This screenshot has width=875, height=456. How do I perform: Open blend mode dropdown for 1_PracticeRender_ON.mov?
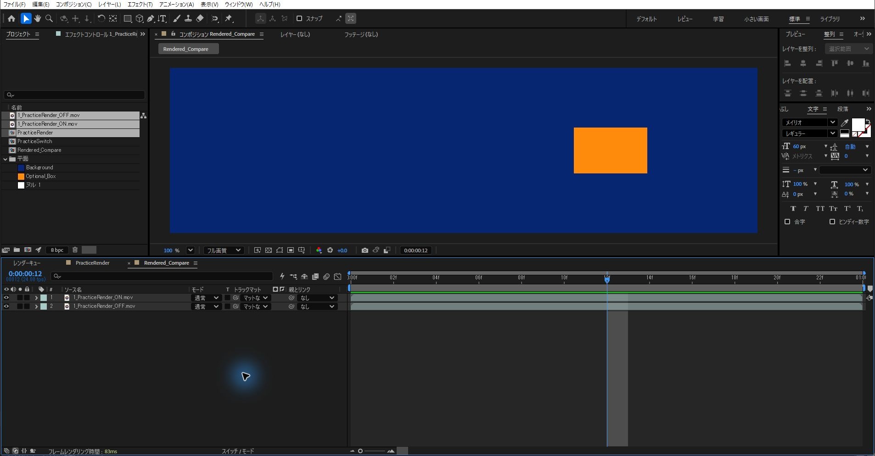(x=206, y=298)
